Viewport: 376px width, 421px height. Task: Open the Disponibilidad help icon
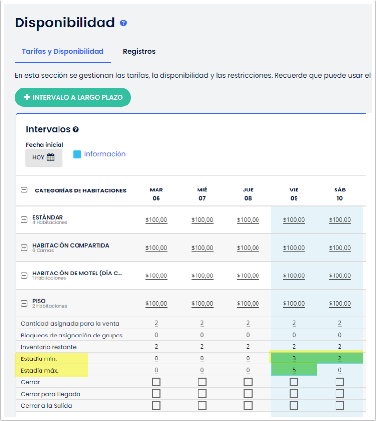[124, 22]
